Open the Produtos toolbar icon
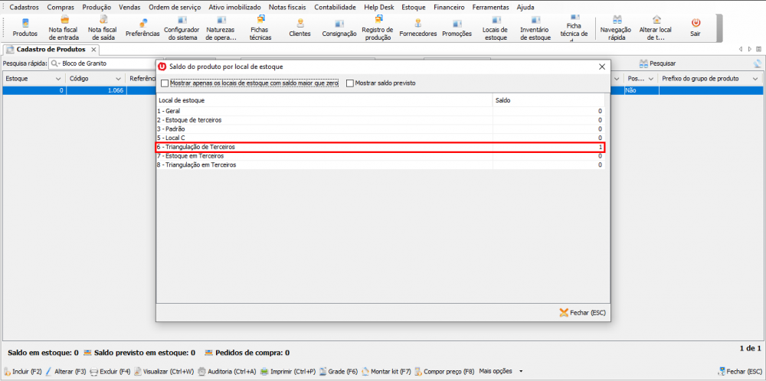The height and width of the screenshot is (381, 766). [x=25, y=28]
